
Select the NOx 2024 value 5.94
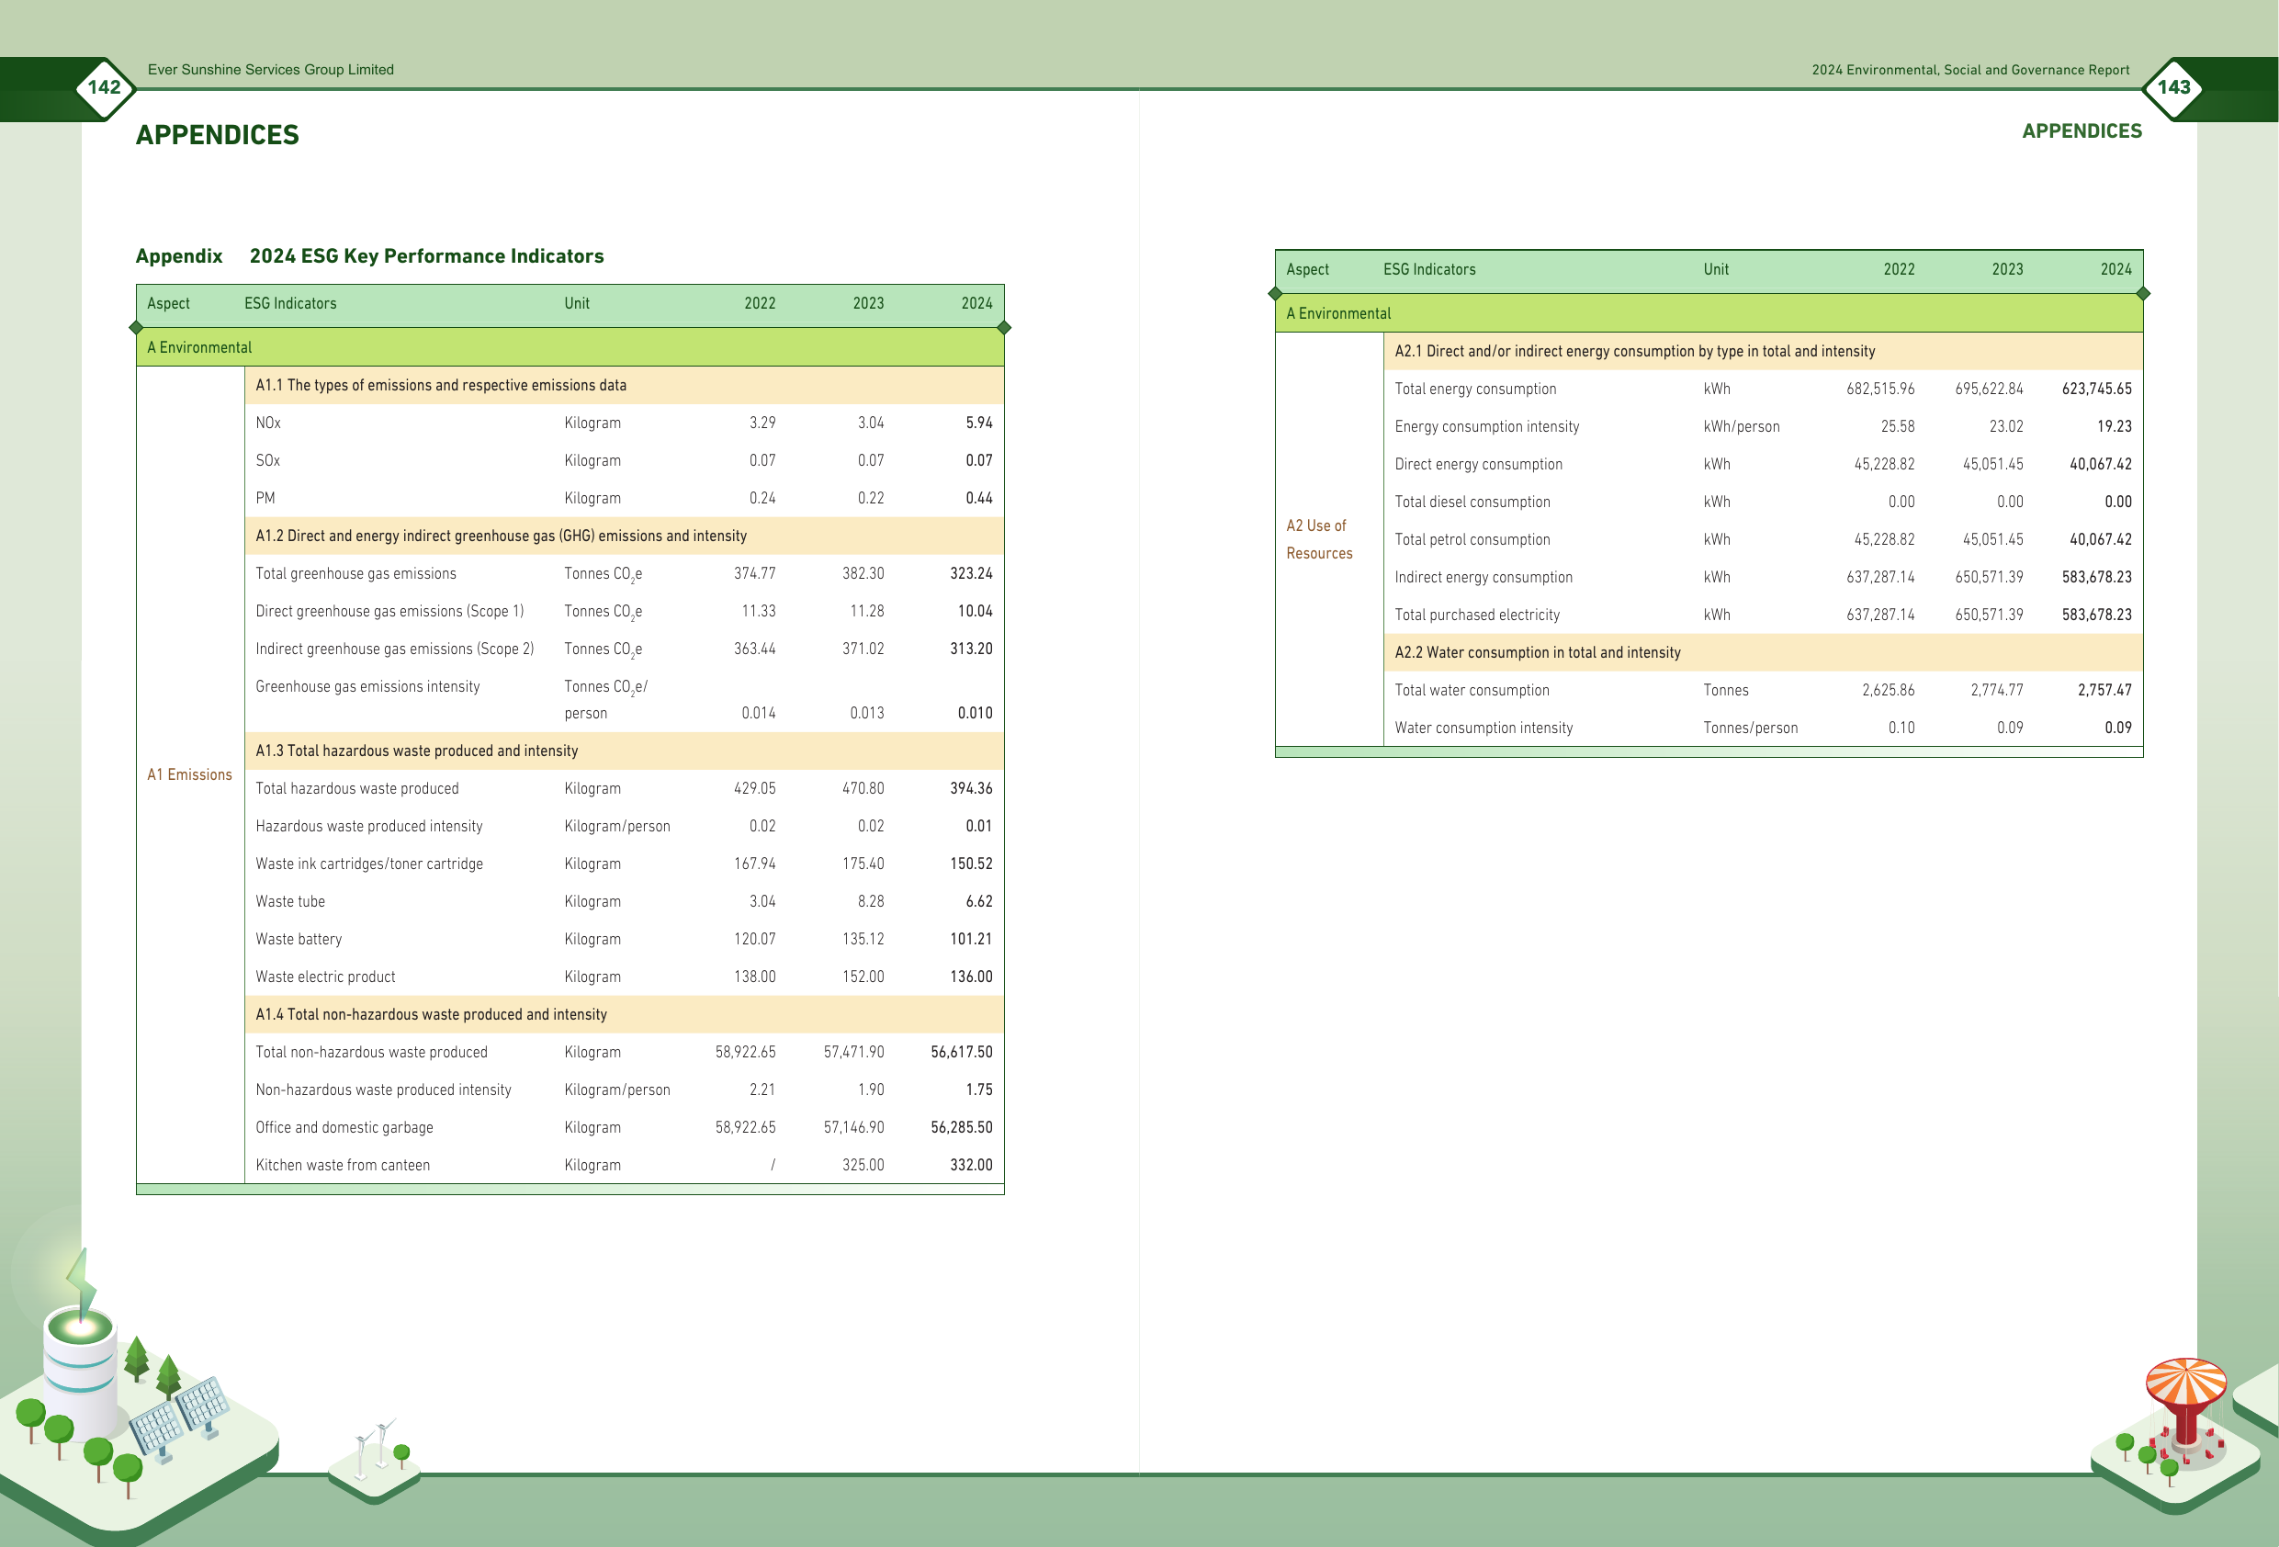(x=978, y=423)
